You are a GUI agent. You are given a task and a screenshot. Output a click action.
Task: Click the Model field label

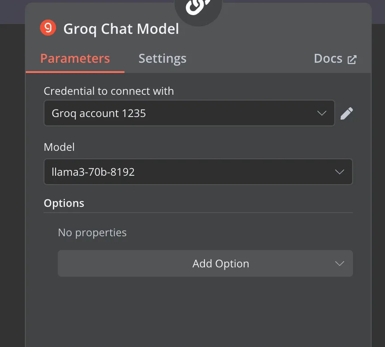click(x=59, y=147)
